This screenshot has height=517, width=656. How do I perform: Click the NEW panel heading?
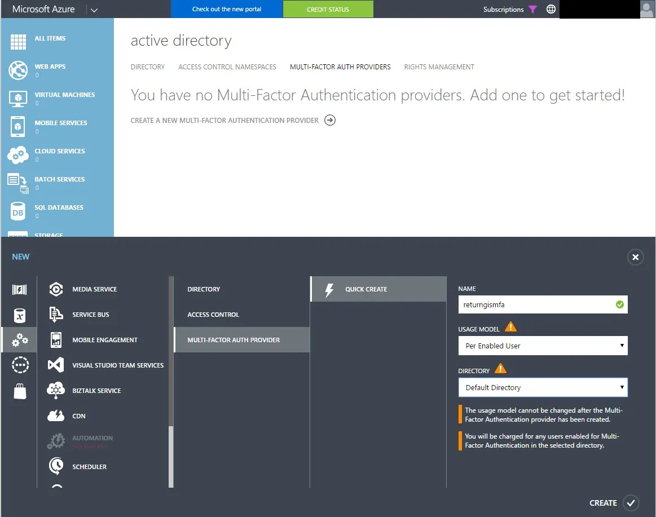click(x=21, y=257)
